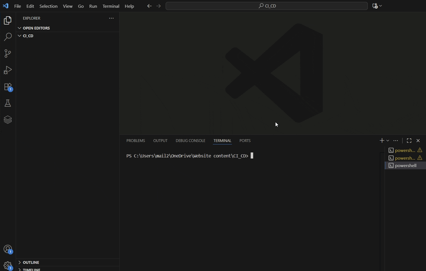426x271 pixels.
Task: Switch to the PORTS tab
Action: tap(245, 141)
